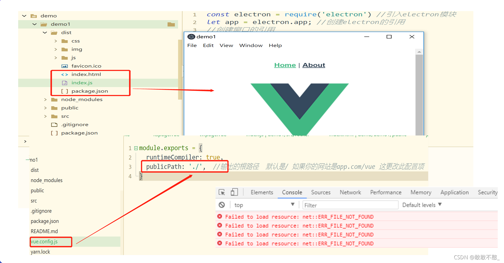The image size is (504, 263).
Task: Click the index.html code file icon
Action: [65, 74]
